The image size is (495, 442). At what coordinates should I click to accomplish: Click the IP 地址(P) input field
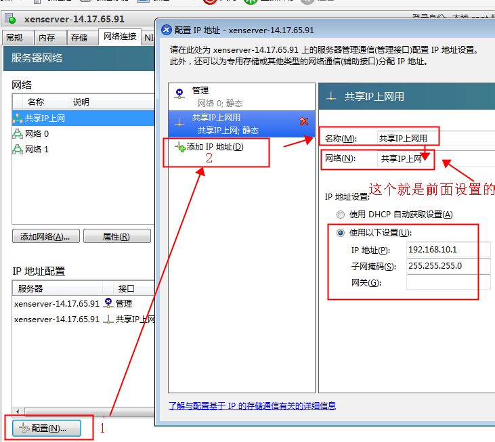(448, 250)
